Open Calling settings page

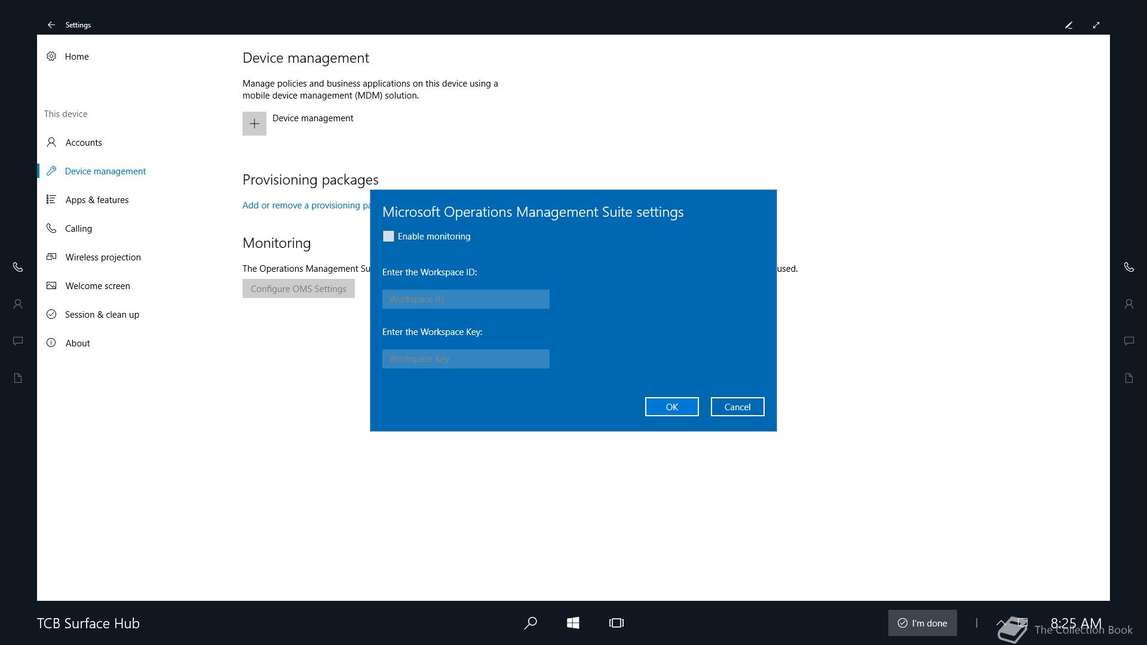pos(78,228)
